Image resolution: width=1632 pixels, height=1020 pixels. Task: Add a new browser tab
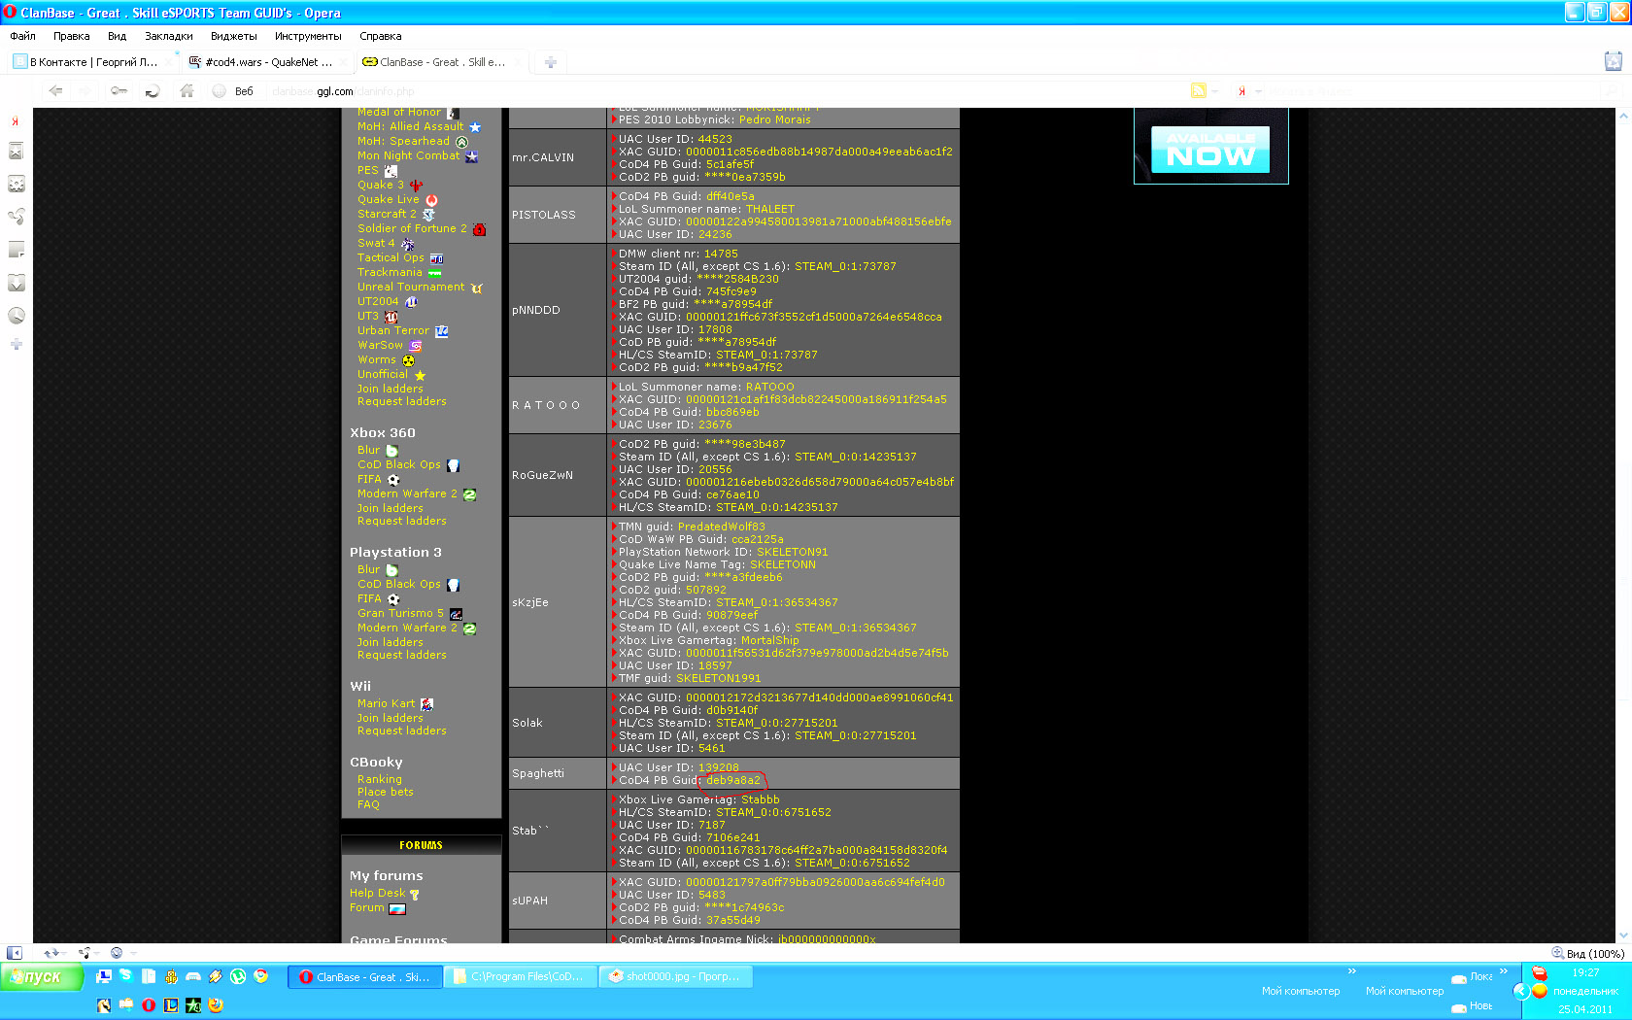tap(550, 62)
